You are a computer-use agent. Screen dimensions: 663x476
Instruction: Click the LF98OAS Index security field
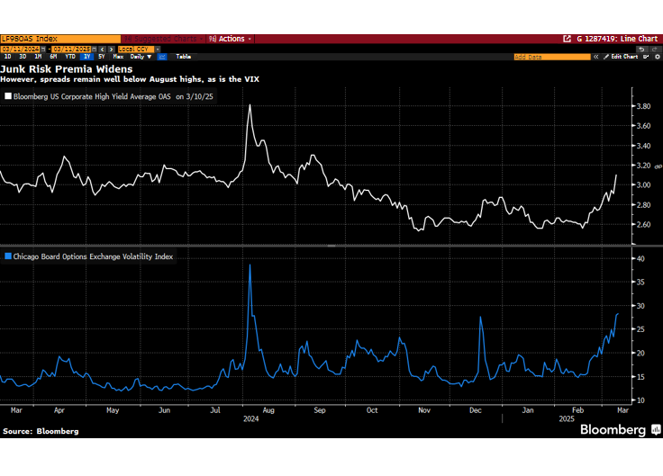[60, 39]
